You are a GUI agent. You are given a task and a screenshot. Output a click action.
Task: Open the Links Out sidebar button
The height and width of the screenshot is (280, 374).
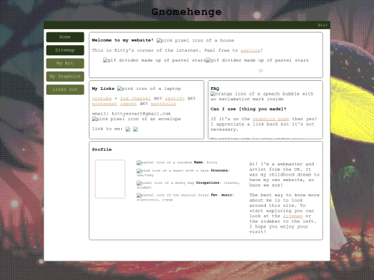65,89
